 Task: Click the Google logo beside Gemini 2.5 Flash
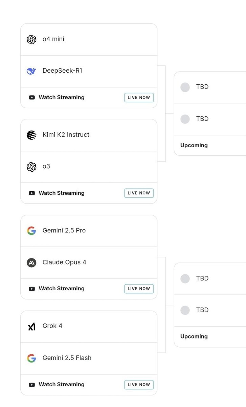[31, 358]
